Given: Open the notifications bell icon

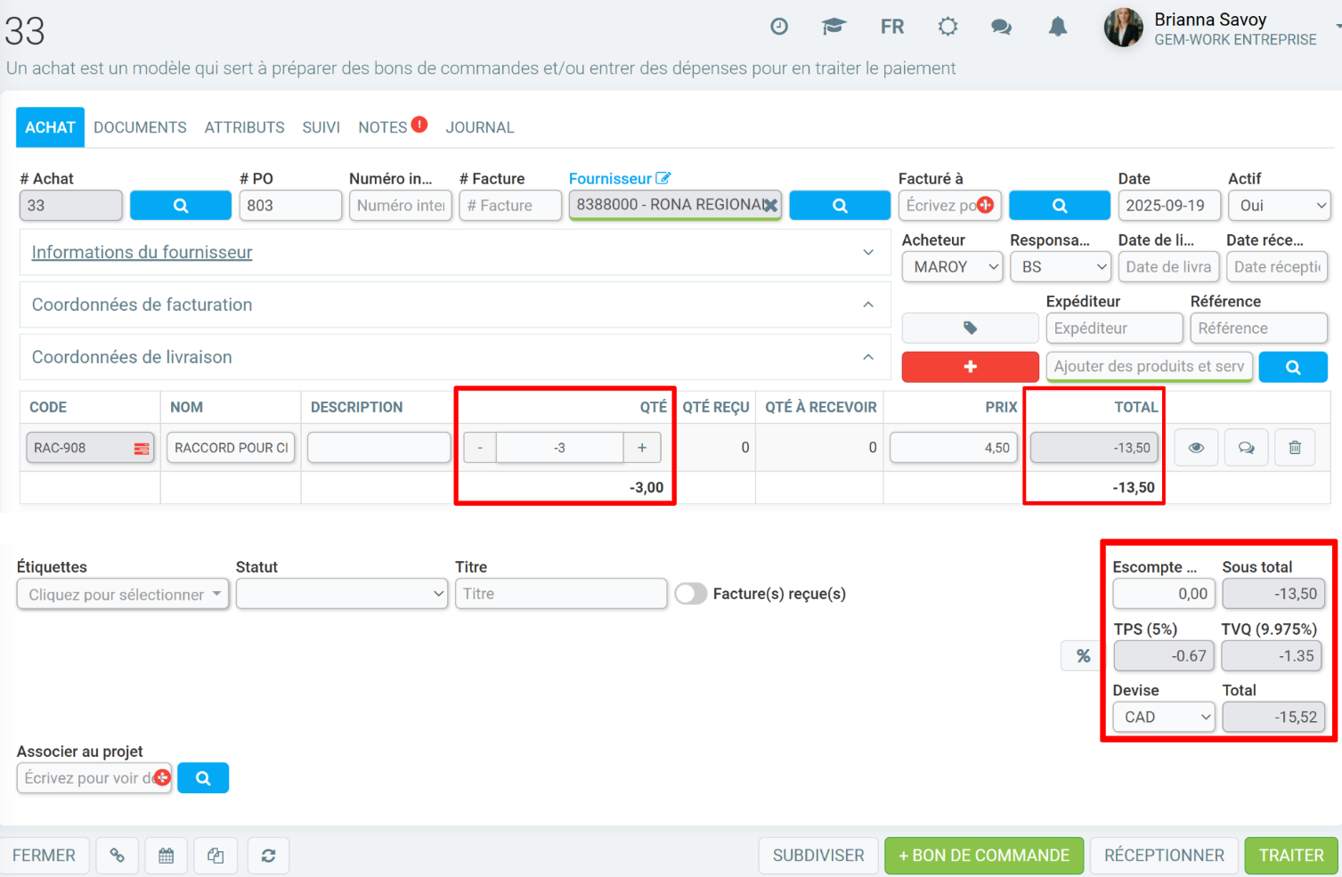Looking at the screenshot, I should (x=1058, y=27).
